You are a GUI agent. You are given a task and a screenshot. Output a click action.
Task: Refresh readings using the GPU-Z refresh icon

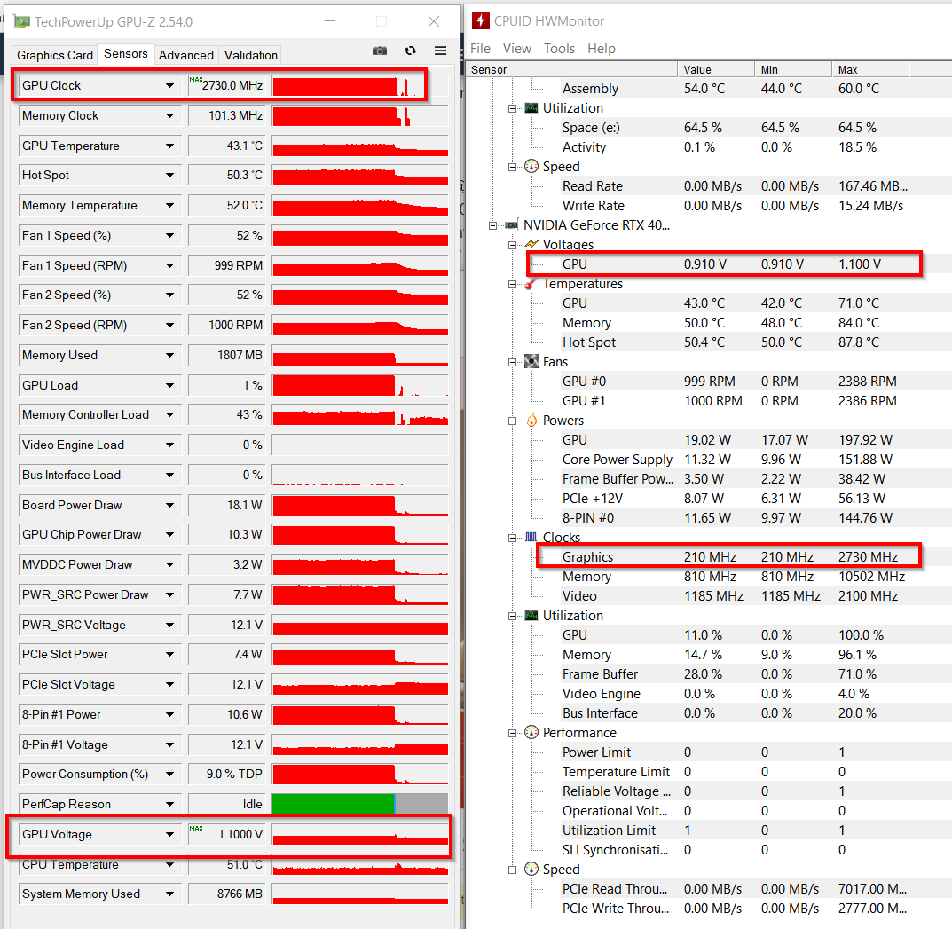click(x=410, y=51)
